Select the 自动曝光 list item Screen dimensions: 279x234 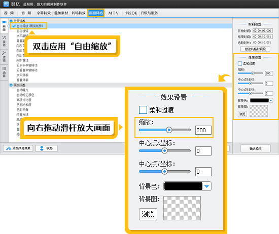pos(22,90)
